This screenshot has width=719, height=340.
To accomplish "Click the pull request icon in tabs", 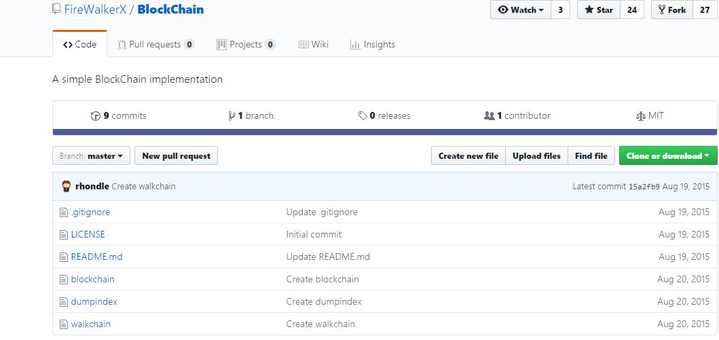I will tap(122, 44).
